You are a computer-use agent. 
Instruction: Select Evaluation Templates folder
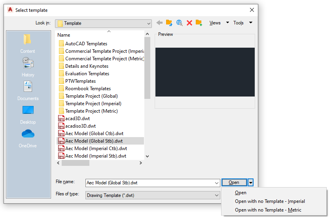pos(84,74)
